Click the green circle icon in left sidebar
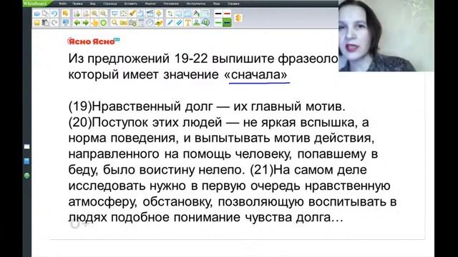458x257 pixels. 26,176
